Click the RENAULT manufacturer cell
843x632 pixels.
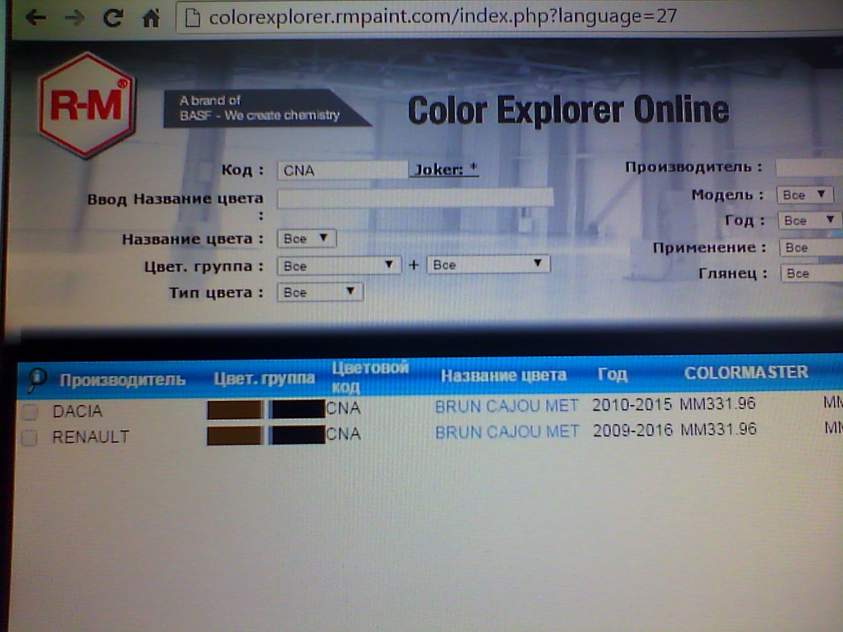pos(91,437)
